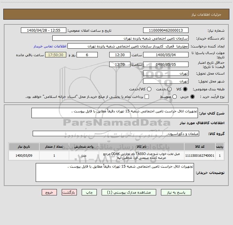
Task: Open مشاهده مدارک پیوستی (1) button
Action: [129, 192]
